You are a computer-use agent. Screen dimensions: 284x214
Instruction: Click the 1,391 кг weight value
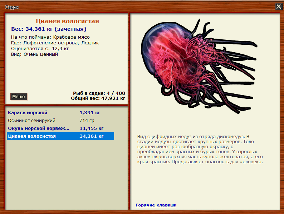tap(90, 112)
